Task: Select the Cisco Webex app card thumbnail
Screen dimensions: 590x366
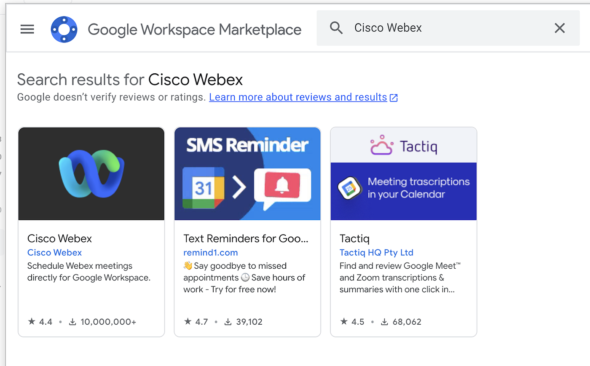Action: pyautogui.click(x=91, y=174)
